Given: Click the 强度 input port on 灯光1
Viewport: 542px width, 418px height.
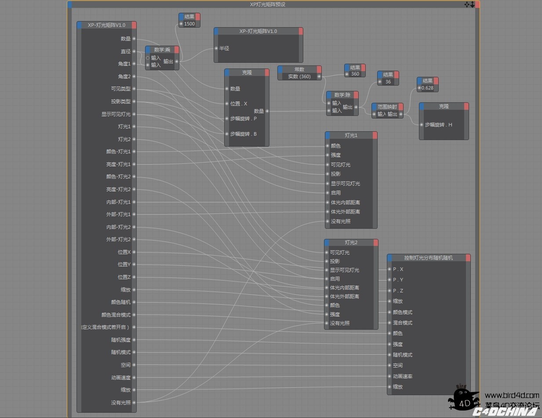Looking at the screenshot, I should (x=327, y=155).
